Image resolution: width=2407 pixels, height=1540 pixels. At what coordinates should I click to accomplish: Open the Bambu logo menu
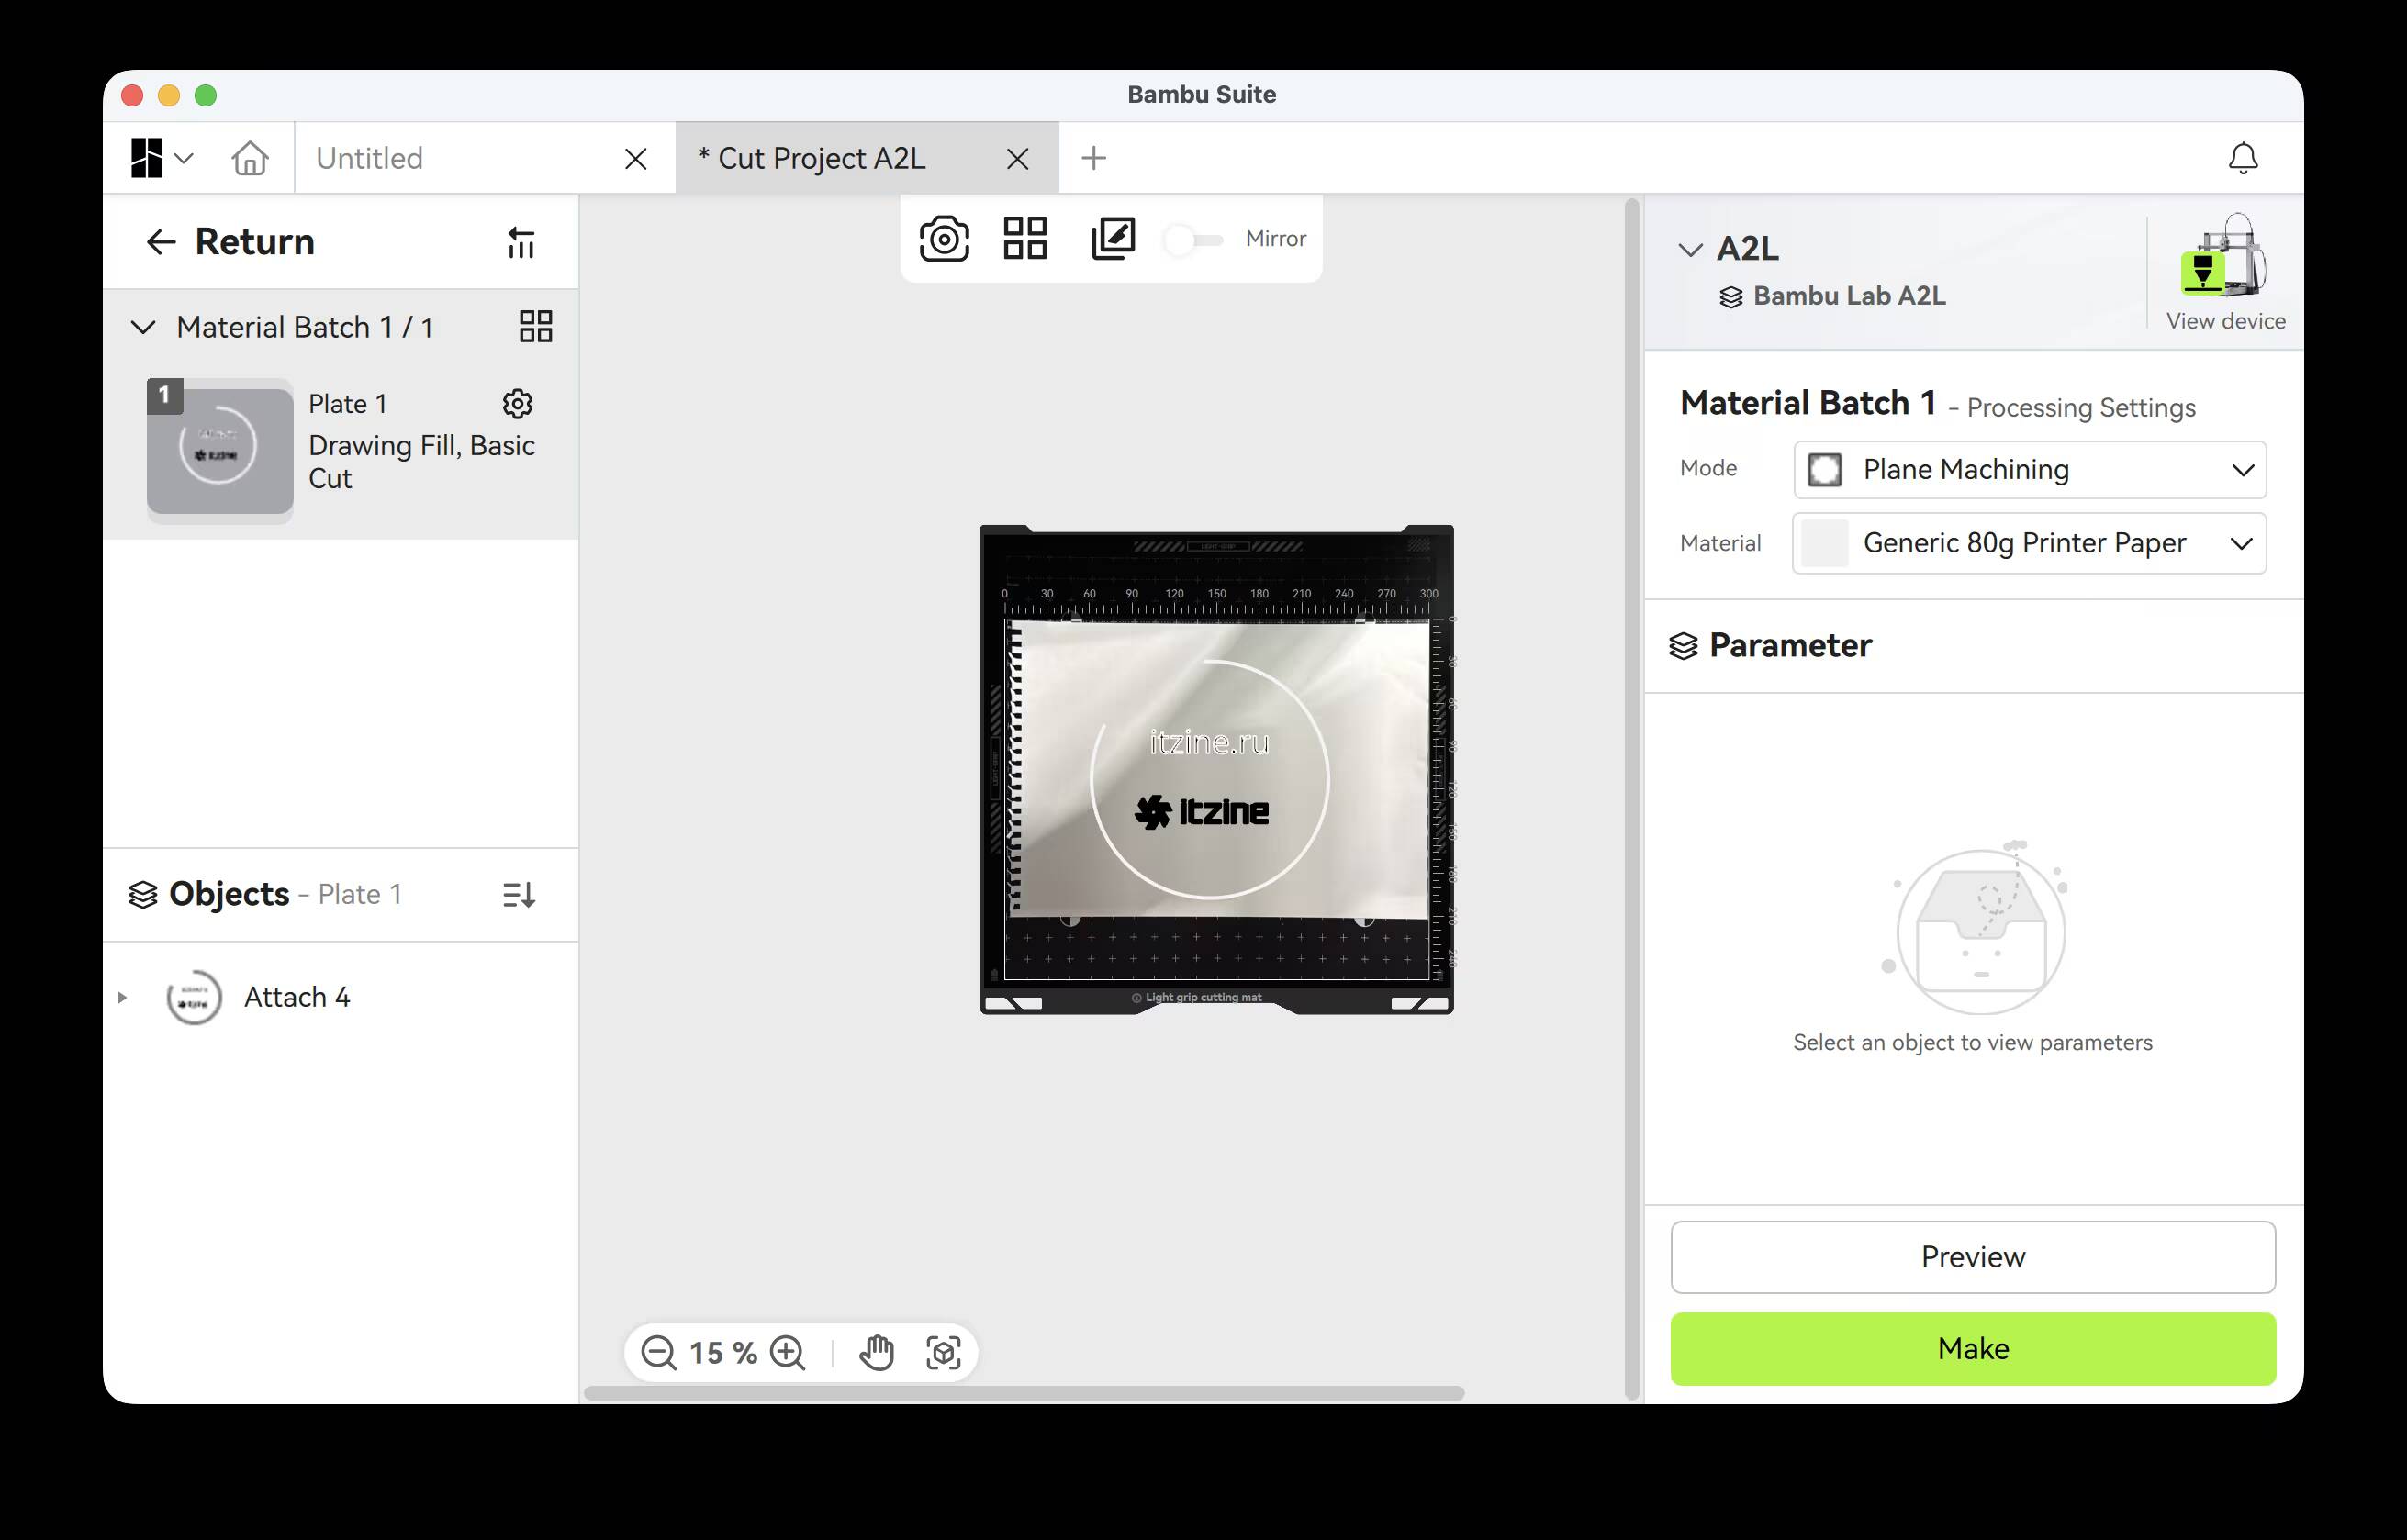click(x=161, y=158)
